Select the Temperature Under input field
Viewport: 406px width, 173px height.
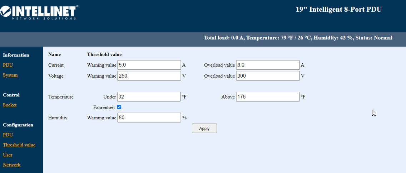tap(149, 97)
